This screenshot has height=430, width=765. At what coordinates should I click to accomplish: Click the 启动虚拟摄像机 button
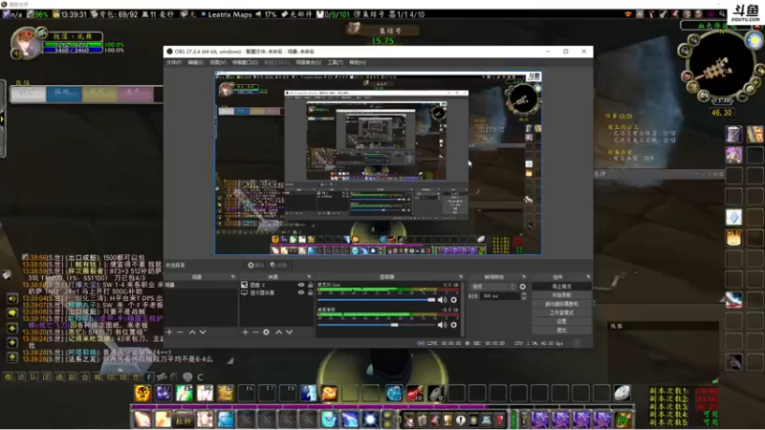point(561,304)
